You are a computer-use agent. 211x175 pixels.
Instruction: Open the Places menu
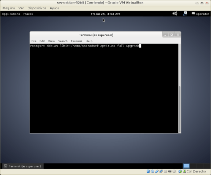tap(28, 14)
